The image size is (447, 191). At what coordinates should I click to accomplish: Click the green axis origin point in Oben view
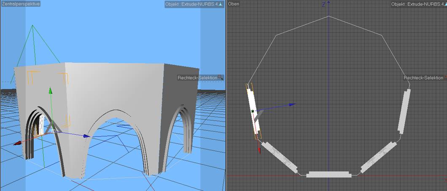pos(253,111)
